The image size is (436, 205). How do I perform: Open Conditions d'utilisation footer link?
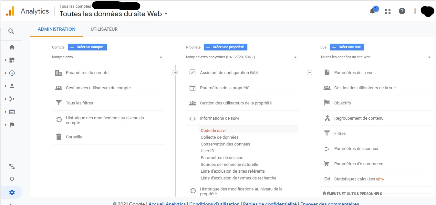214,204
